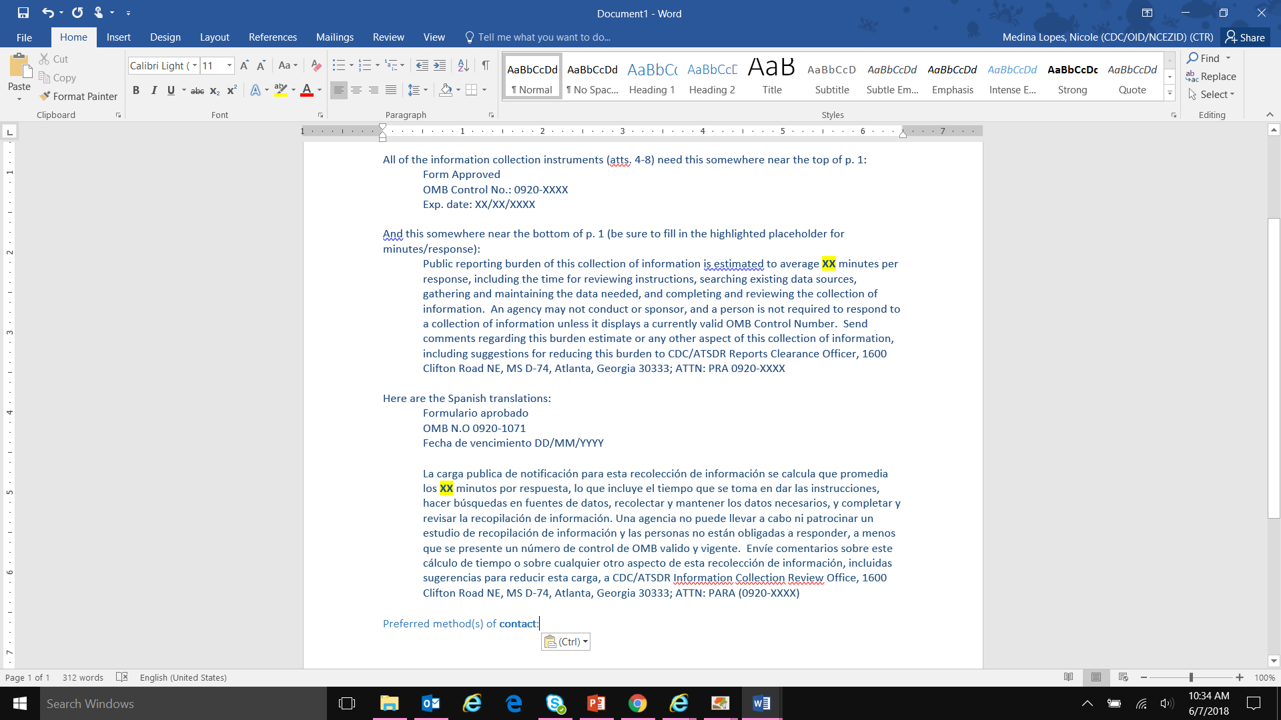Expand the Styles gallery more arrow
1281x720 pixels.
tap(1170, 93)
